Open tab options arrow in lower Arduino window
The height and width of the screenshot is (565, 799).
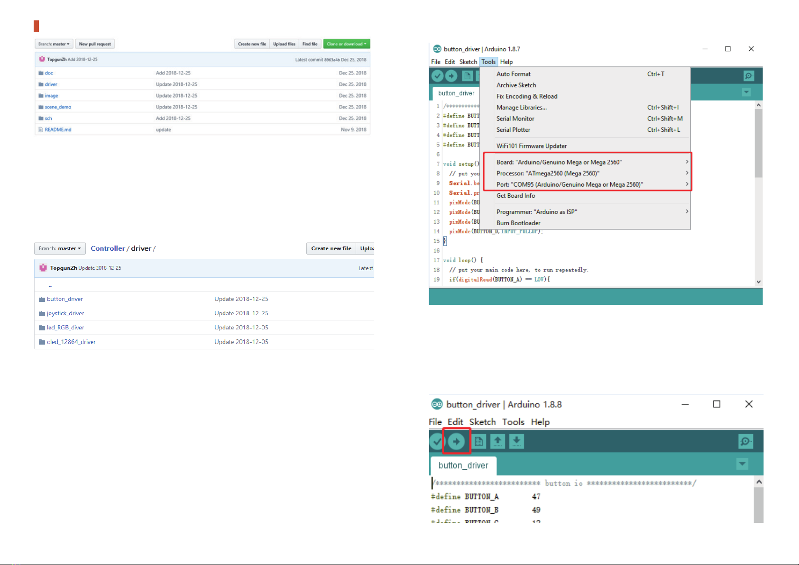click(742, 464)
